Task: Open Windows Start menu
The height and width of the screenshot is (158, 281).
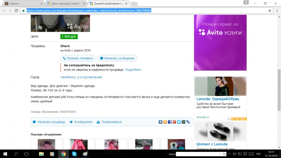Action: click(x=5, y=154)
